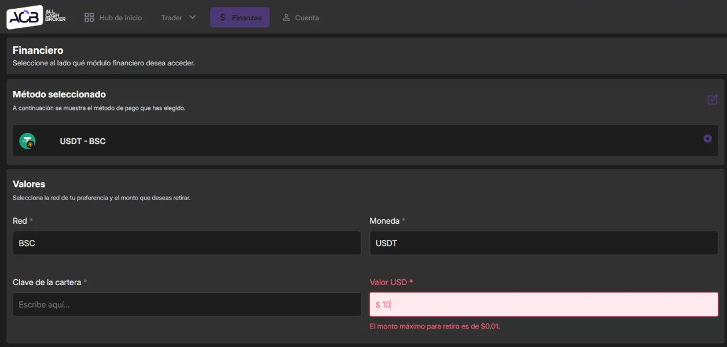Select the USDT - BSC method label
Image resolution: width=727 pixels, height=347 pixels.
coord(83,141)
